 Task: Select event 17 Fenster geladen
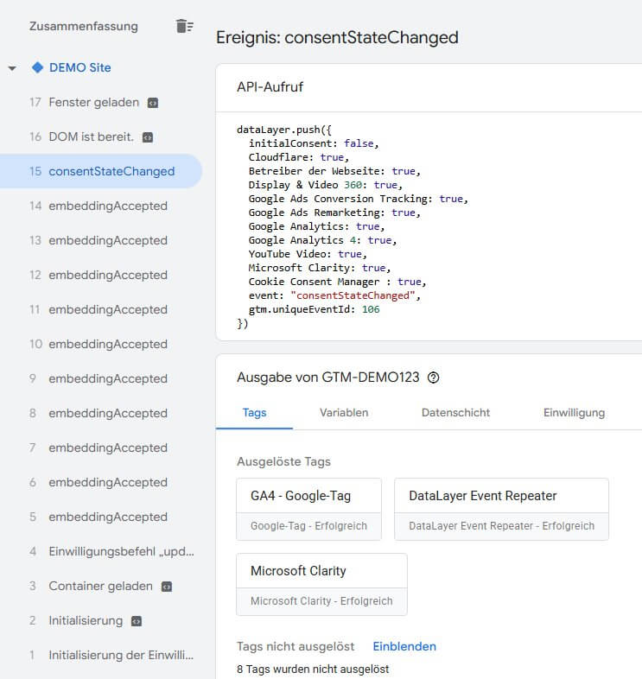(x=101, y=102)
